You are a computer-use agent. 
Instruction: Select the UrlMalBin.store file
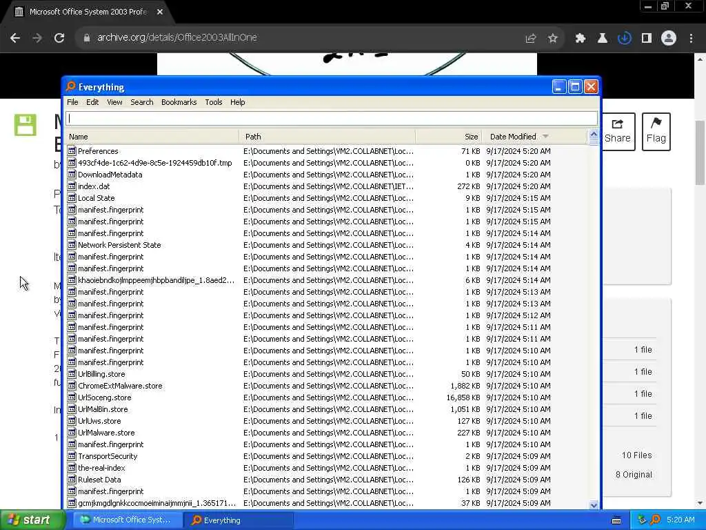click(103, 409)
